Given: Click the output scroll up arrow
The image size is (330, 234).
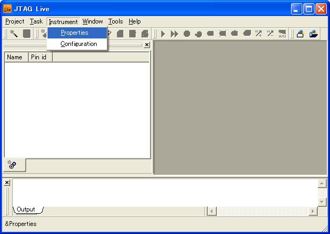Looking at the screenshot, I should pos(321,184).
